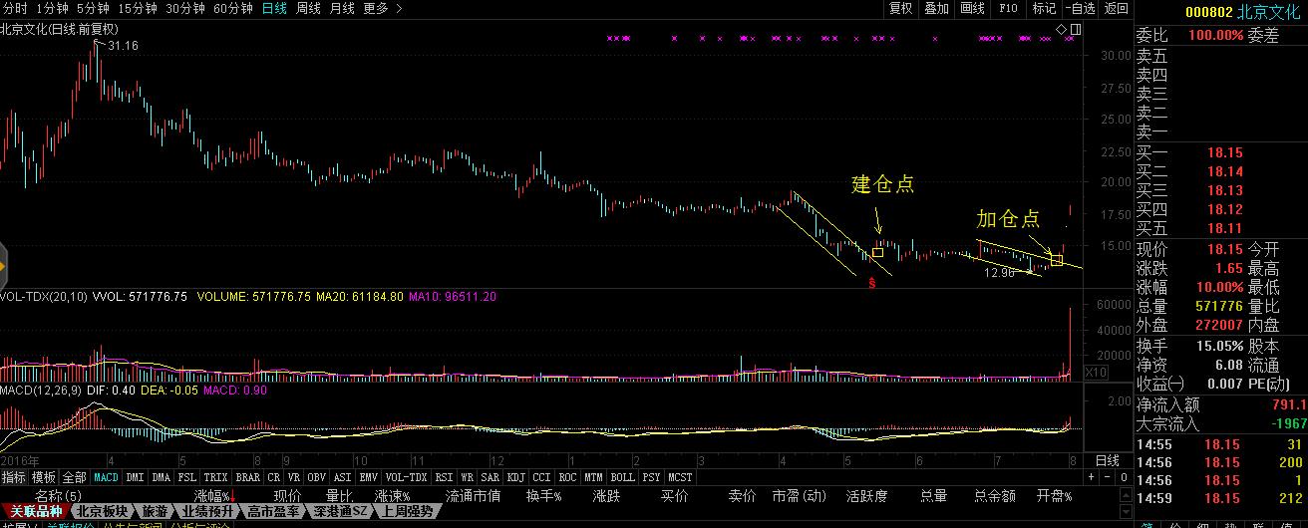Click the diamond icon above the chart
The height and width of the screenshot is (528, 1308).
[1062, 27]
